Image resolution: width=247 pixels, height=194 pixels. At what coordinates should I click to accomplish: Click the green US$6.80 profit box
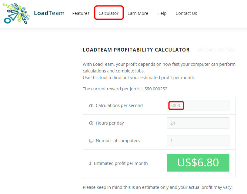pyautogui.click(x=198, y=163)
